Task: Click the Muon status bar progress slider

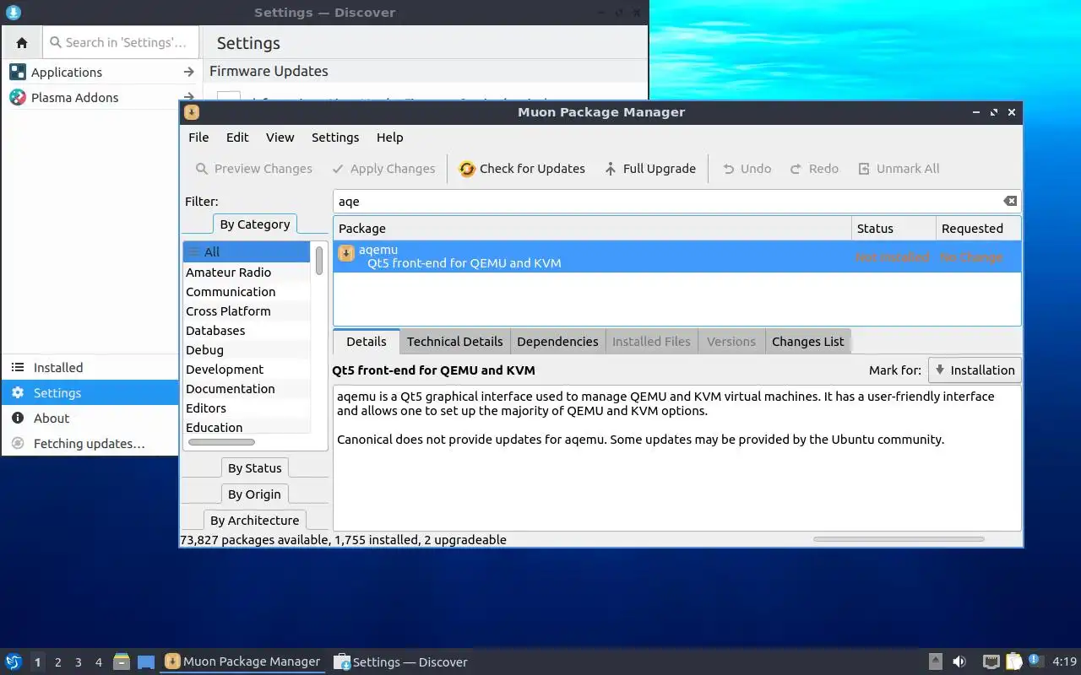Action: coord(899,539)
